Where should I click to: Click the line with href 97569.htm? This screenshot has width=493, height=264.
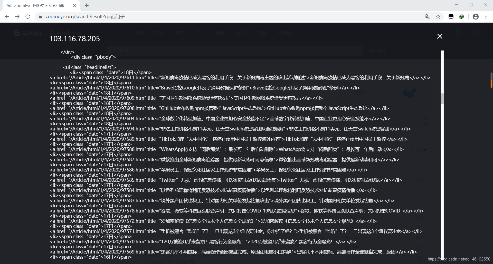click(233, 252)
